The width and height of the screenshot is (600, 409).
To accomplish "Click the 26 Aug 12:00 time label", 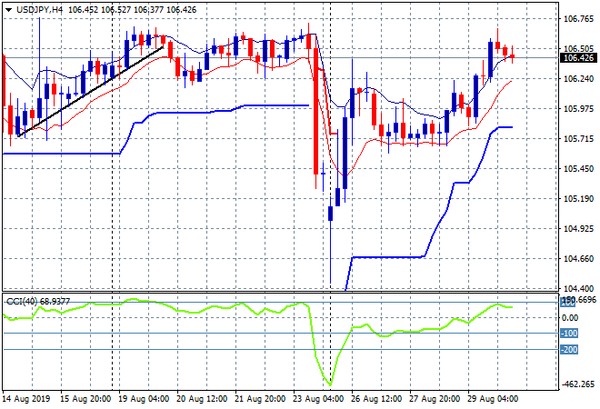I will (x=376, y=399).
